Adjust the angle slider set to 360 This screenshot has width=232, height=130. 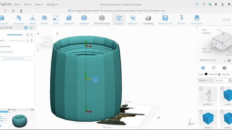coord(15,35)
